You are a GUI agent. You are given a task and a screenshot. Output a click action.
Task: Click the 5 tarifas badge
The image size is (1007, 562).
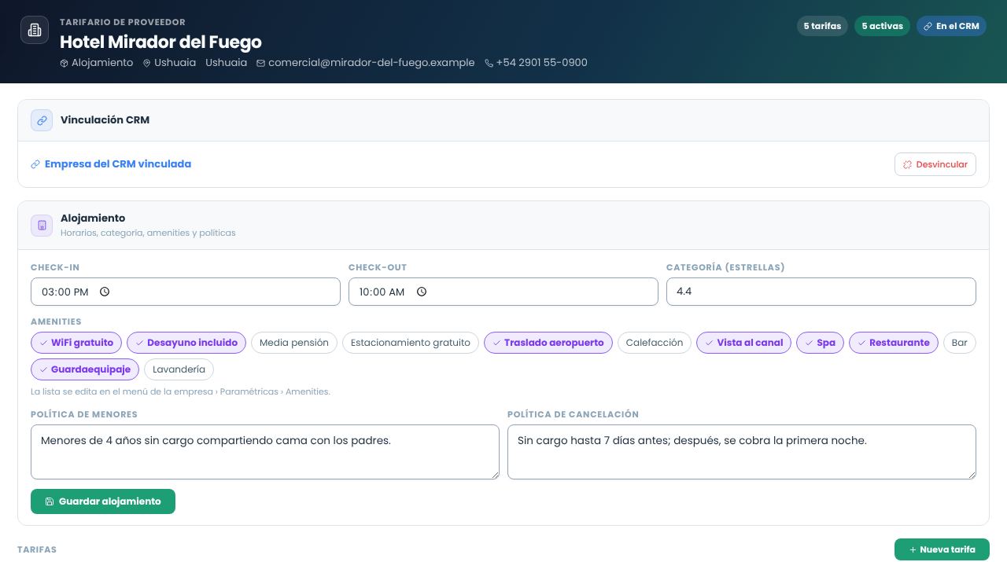822,26
